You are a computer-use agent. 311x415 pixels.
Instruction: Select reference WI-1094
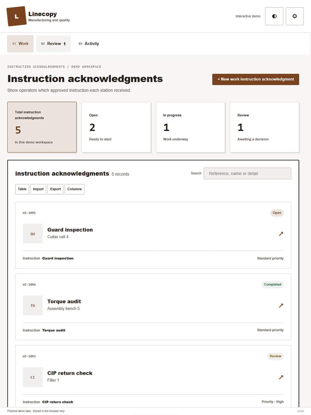[x=29, y=285]
